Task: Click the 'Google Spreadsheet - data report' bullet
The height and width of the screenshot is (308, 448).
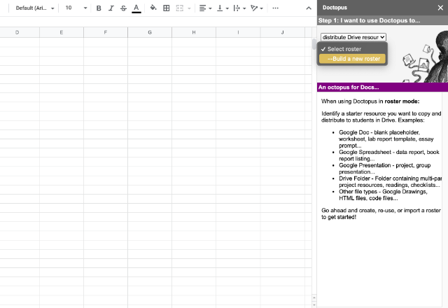Action: (x=389, y=155)
